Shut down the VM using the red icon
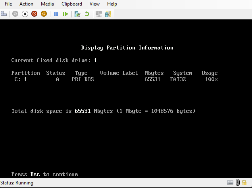Viewport: 252px width, 188px height. coord(34,14)
